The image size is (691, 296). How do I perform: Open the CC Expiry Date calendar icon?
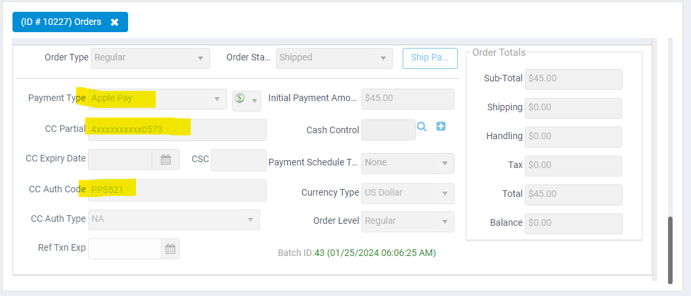coord(166,159)
